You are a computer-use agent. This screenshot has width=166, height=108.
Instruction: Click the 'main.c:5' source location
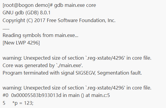point(100,95)
